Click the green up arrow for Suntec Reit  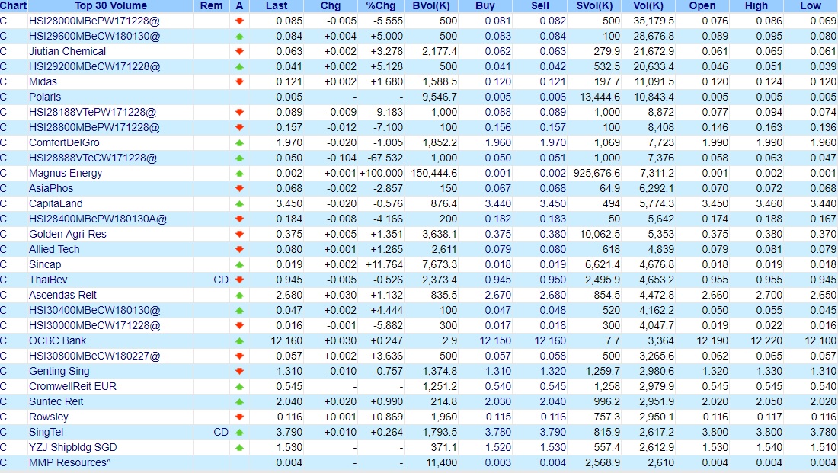tap(239, 401)
